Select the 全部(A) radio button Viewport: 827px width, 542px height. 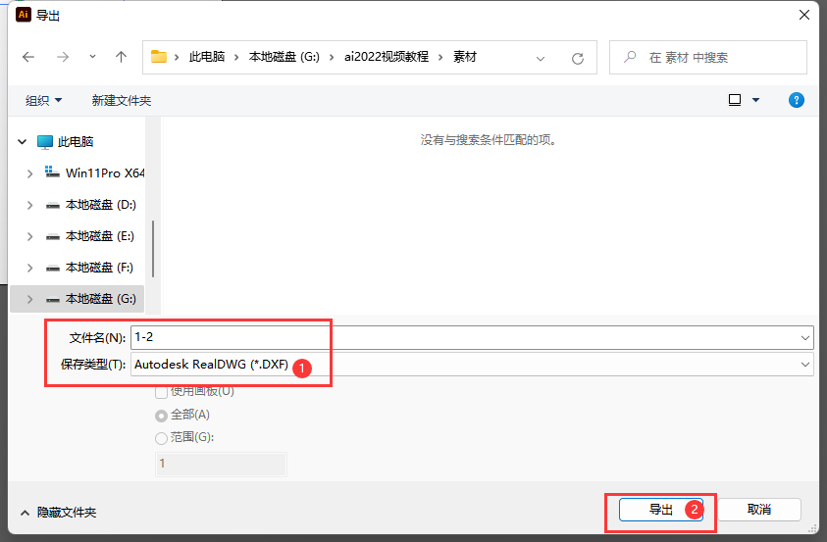[x=162, y=416]
